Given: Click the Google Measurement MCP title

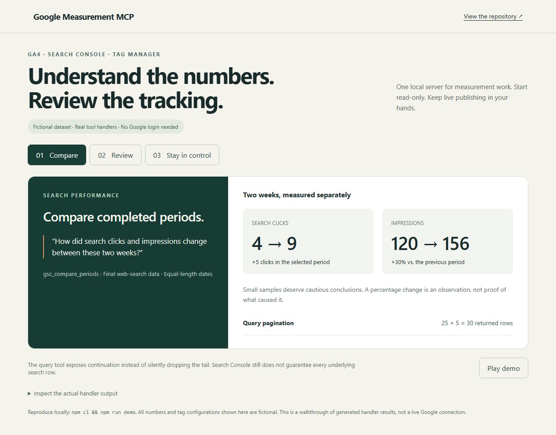Looking at the screenshot, I should pos(84,17).
